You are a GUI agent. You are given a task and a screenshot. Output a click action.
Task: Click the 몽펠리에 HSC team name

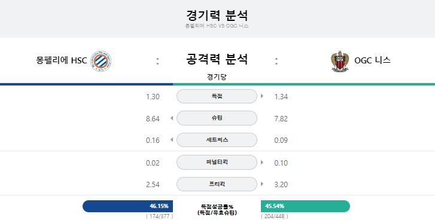point(62,60)
